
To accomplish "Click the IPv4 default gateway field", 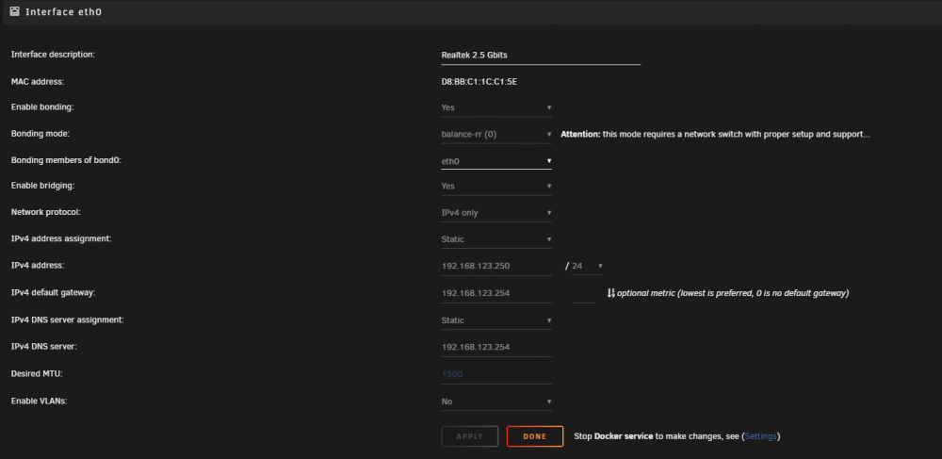I will [496, 293].
